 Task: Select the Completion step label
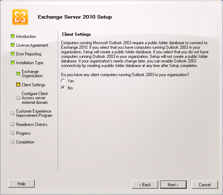25,142
